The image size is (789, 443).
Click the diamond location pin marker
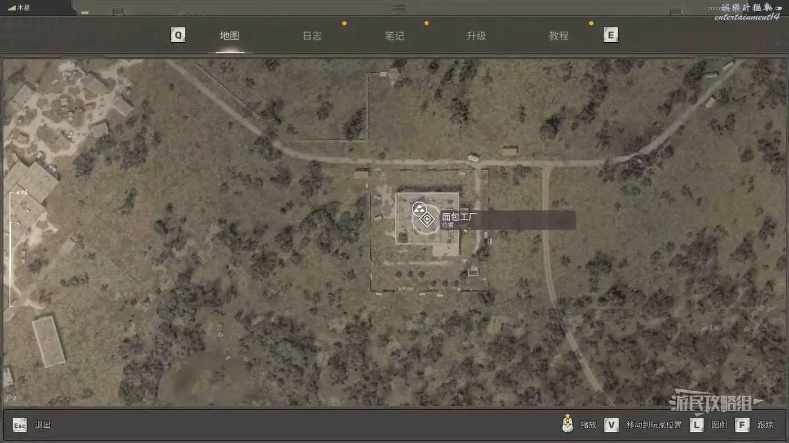click(x=428, y=220)
